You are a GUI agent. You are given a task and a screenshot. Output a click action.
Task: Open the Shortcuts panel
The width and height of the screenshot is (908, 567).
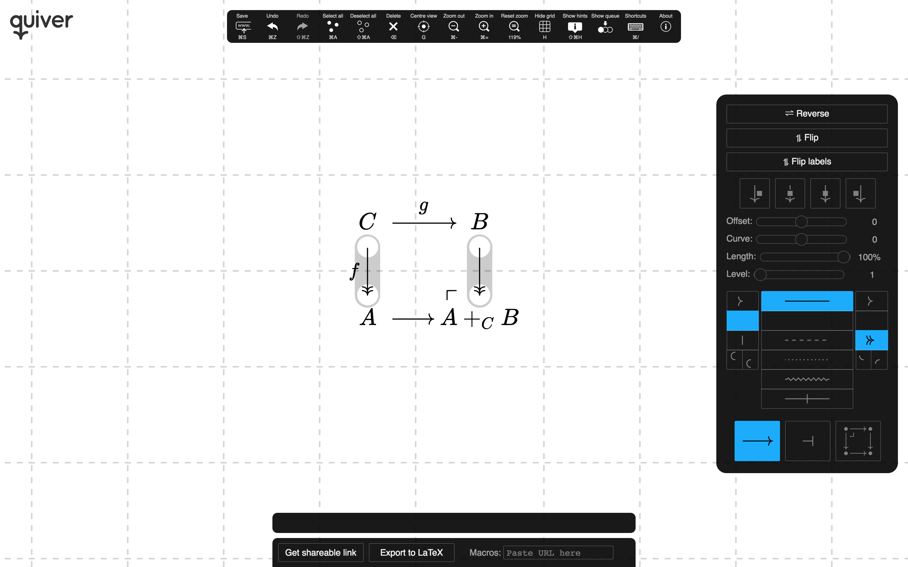point(635,27)
